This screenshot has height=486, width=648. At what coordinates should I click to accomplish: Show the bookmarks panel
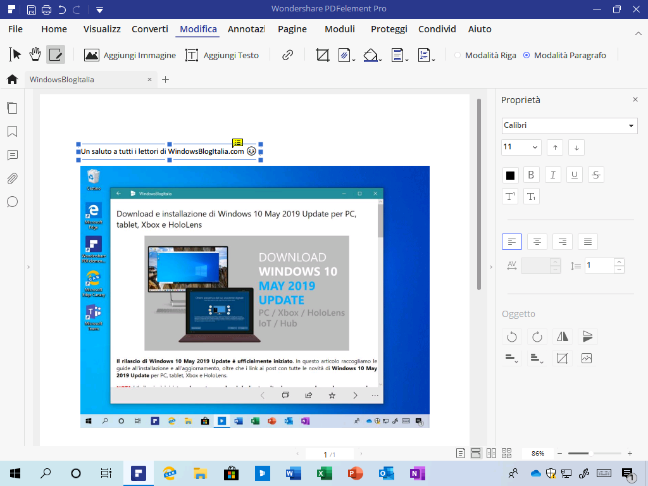coord(13,132)
